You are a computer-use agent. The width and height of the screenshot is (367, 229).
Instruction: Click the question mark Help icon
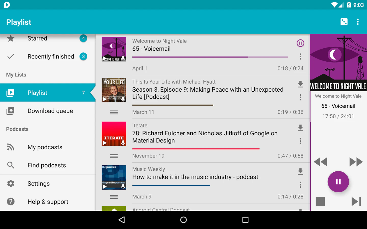(x=11, y=202)
